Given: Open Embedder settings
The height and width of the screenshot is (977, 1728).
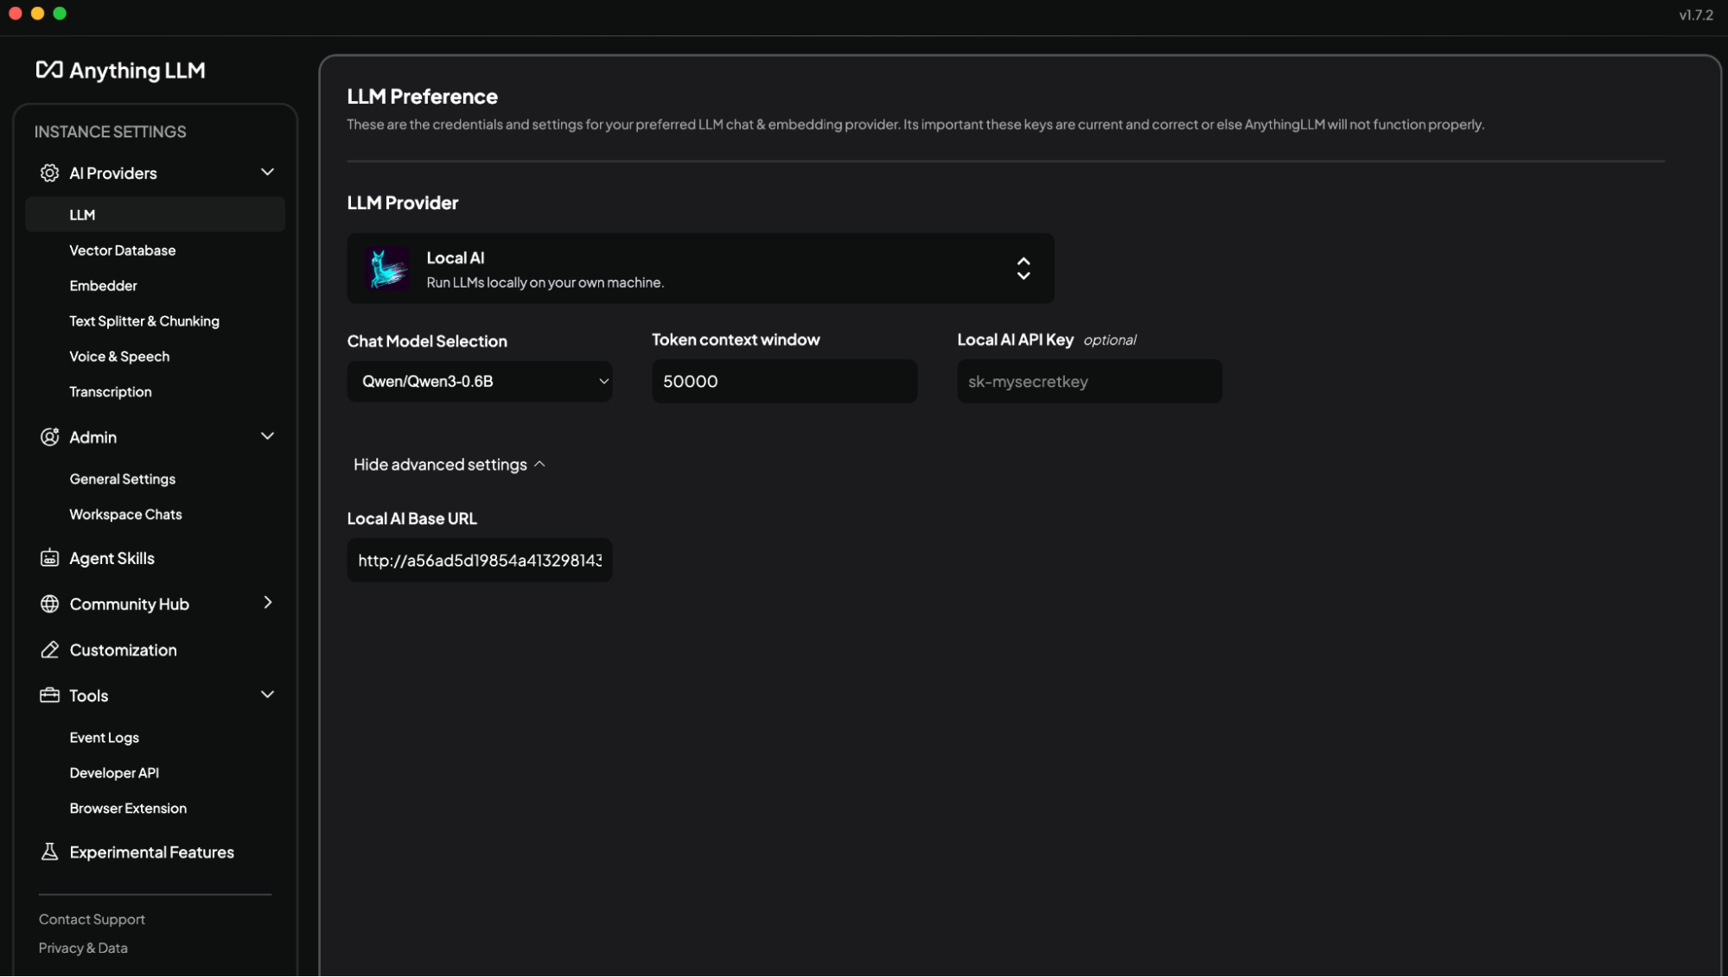Looking at the screenshot, I should [104, 286].
